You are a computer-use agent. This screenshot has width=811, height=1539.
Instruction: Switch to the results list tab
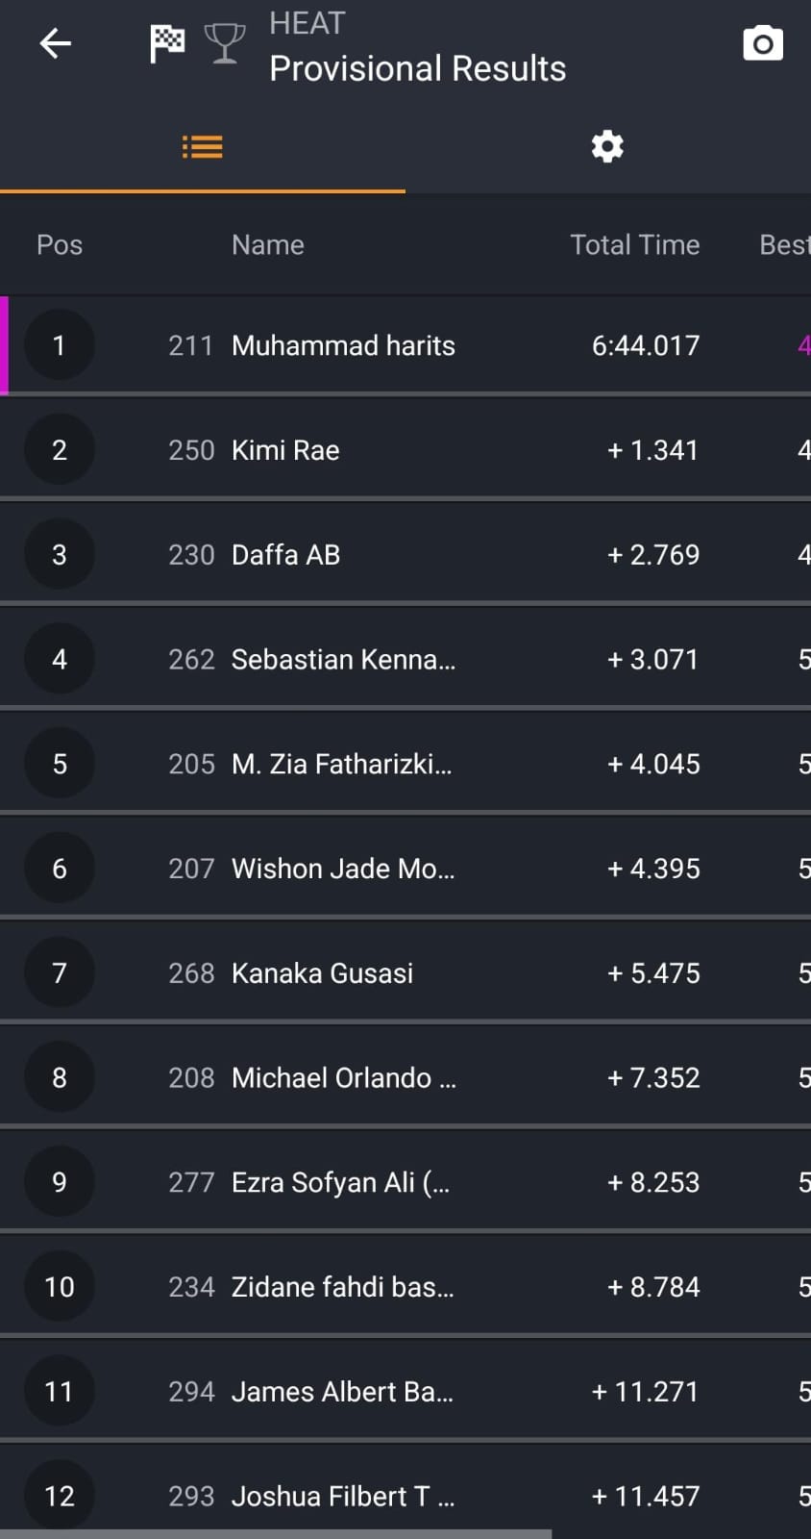pos(203,147)
